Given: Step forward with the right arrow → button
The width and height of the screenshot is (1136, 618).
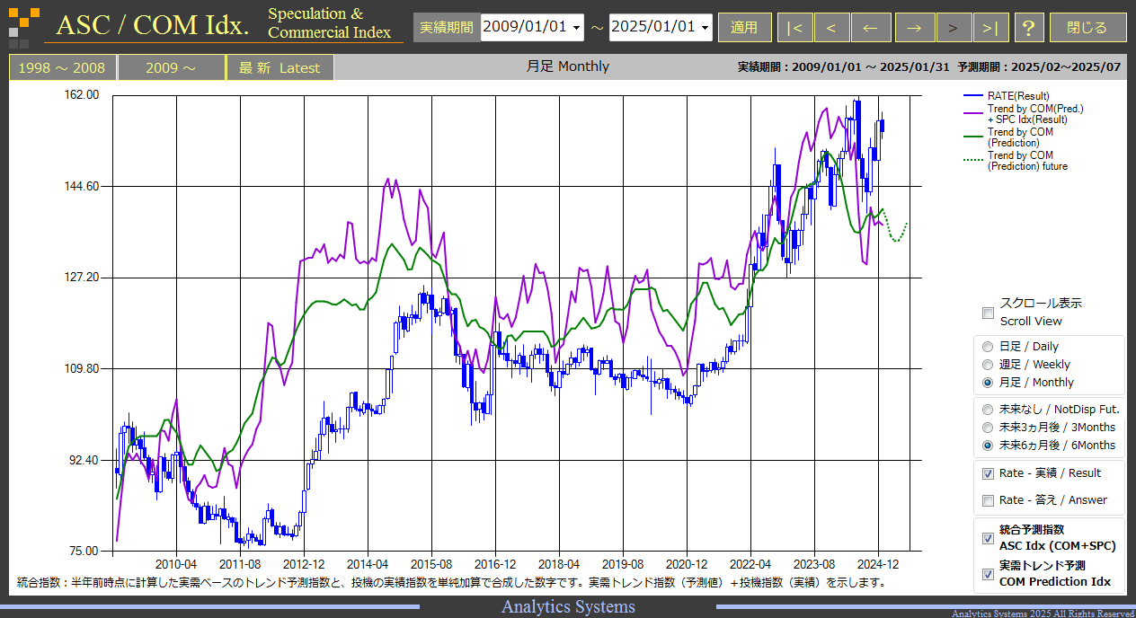Looking at the screenshot, I should point(914,28).
